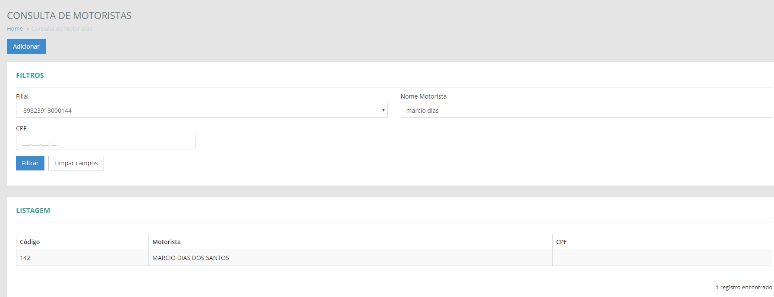Click the Filial field label
This screenshot has width=774, height=297.
tap(22, 96)
